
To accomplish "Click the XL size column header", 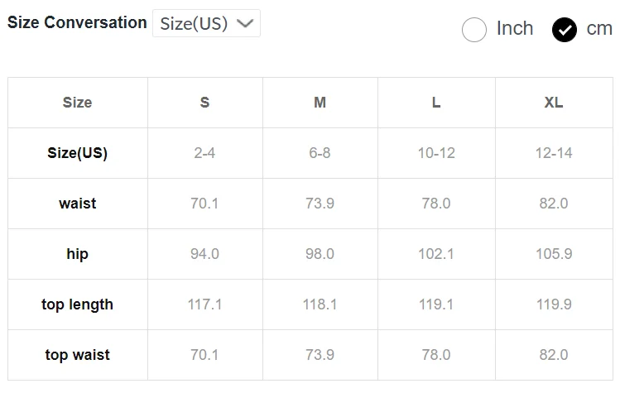I will [553, 103].
